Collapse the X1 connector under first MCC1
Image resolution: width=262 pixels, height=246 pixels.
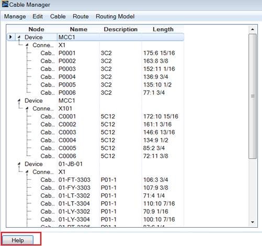coord(27,45)
